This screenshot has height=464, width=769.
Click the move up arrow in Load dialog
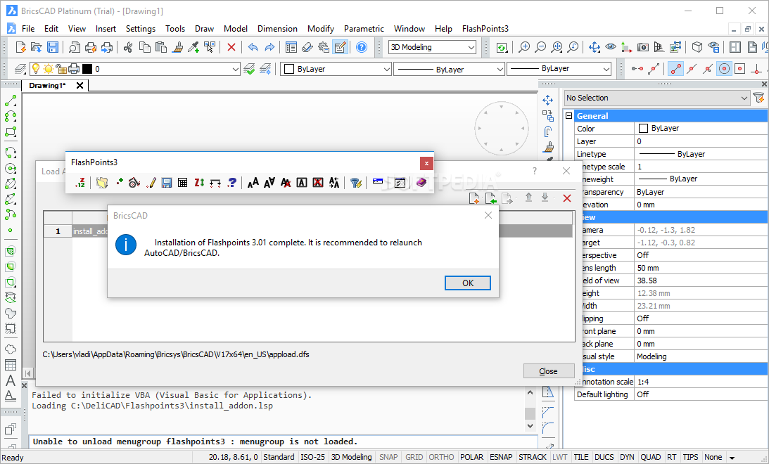pyautogui.click(x=528, y=198)
